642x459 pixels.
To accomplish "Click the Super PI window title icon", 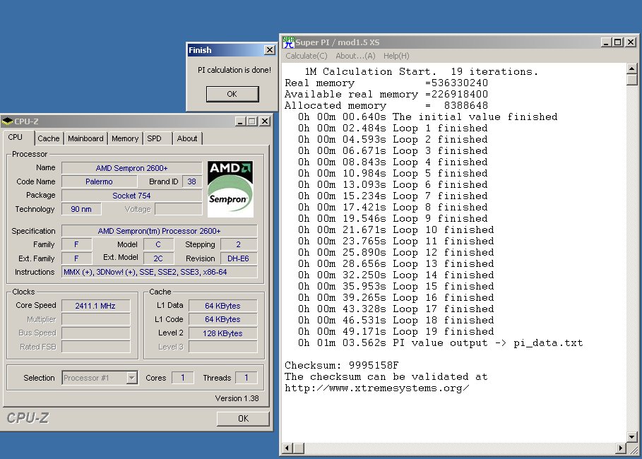I will tap(288, 42).
